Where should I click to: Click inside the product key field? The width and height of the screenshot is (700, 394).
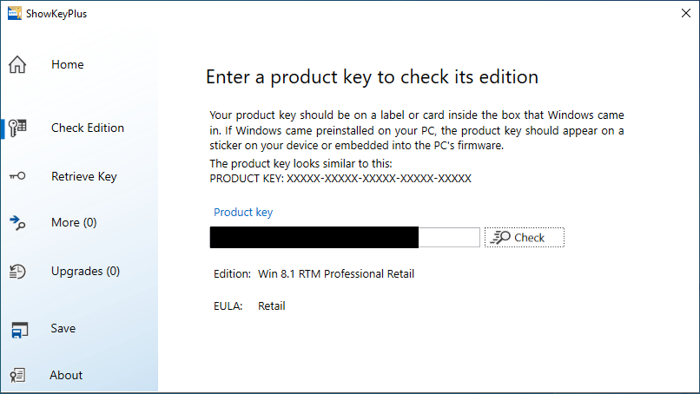(x=448, y=237)
